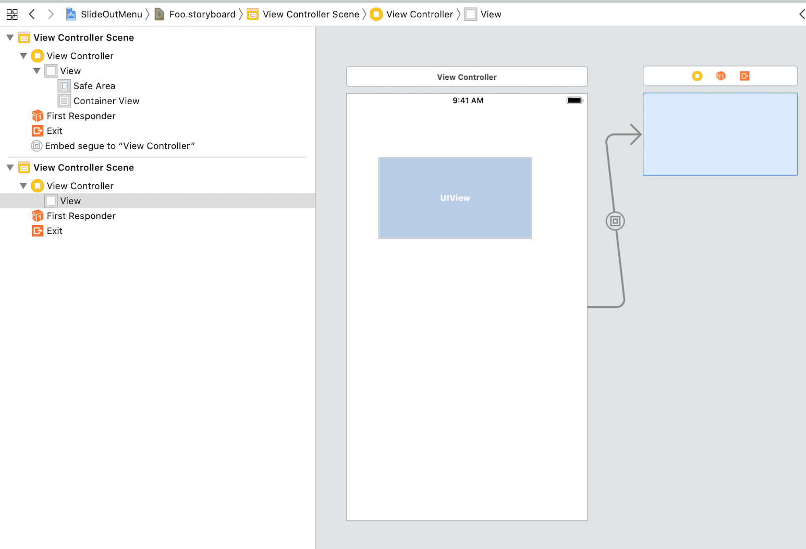Click the Foo.storyboard file icon
806x549 pixels.
click(x=160, y=14)
